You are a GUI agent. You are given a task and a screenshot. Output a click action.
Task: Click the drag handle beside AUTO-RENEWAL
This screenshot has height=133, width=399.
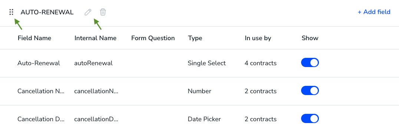11,12
